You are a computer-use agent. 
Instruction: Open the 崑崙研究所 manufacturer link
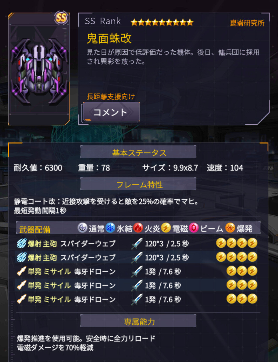[x=247, y=23]
